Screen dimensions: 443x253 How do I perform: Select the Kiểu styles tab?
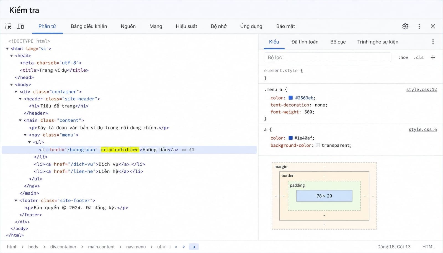coord(274,42)
